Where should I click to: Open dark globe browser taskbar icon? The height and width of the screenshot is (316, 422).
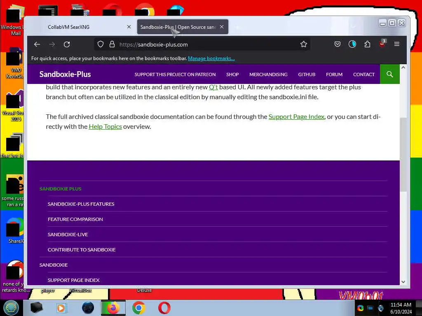(x=88, y=308)
